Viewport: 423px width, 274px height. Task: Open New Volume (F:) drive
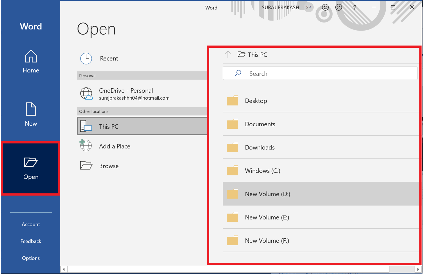click(x=321, y=241)
